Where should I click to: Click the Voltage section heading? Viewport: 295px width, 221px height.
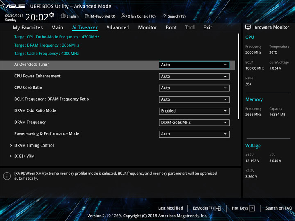[253, 146]
